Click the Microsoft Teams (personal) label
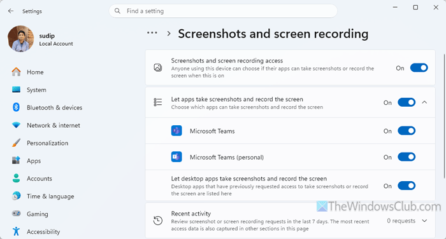Image resolution: width=446 pixels, height=239 pixels. pos(227,157)
